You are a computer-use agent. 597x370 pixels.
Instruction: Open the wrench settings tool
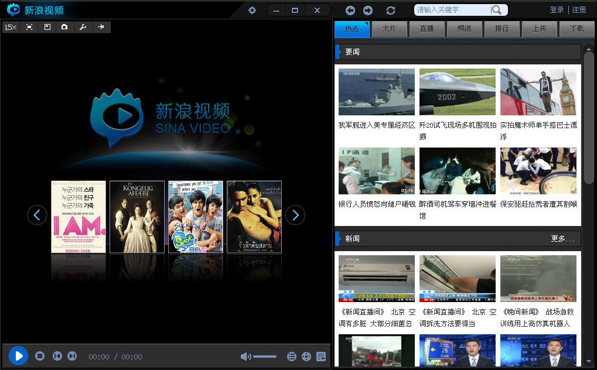(x=83, y=27)
